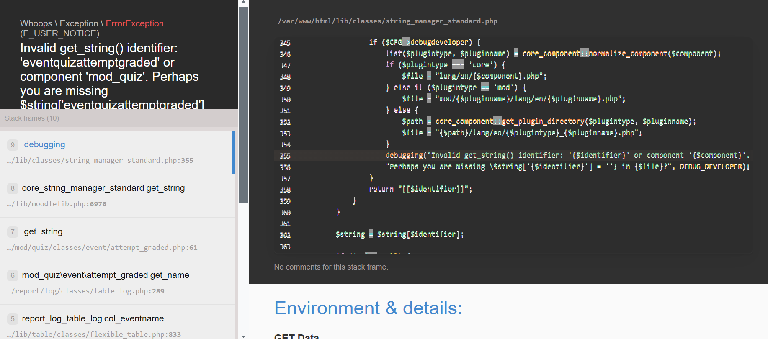Click the (E_USER_NOTICE) error level text
This screenshot has width=768, height=339.
(60, 33)
